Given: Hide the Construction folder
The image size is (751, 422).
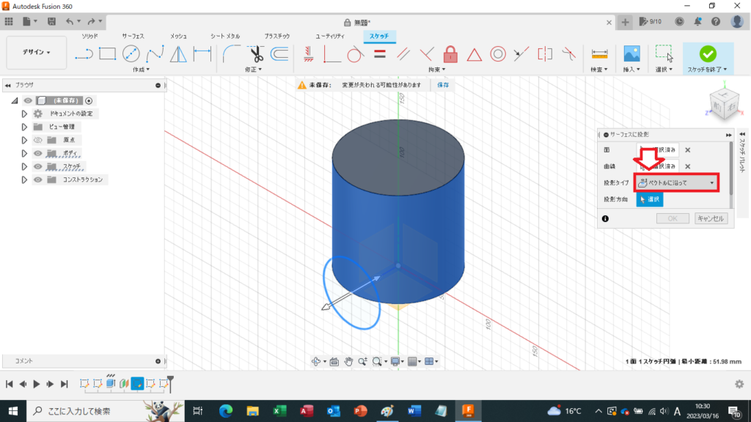Looking at the screenshot, I should 38,179.
